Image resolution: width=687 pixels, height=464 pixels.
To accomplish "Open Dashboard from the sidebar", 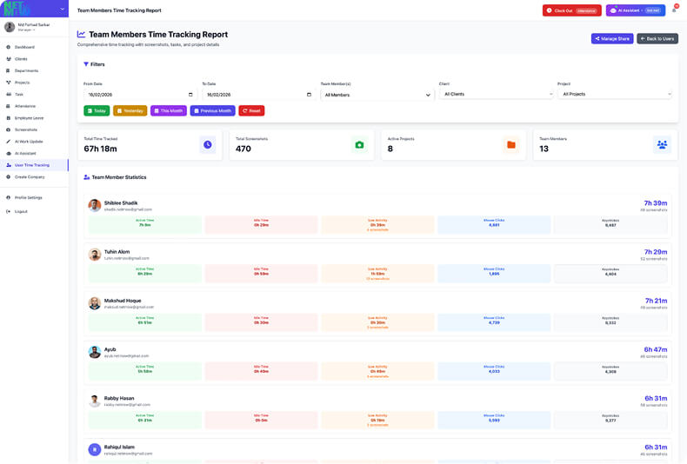I will pos(24,47).
